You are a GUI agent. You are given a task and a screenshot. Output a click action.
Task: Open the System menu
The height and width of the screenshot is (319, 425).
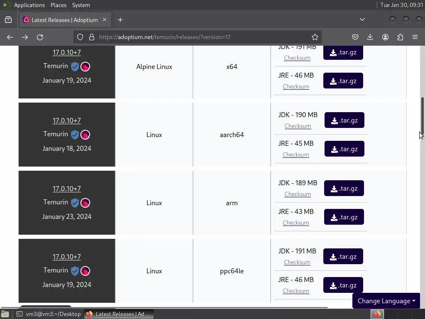tap(81, 5)
